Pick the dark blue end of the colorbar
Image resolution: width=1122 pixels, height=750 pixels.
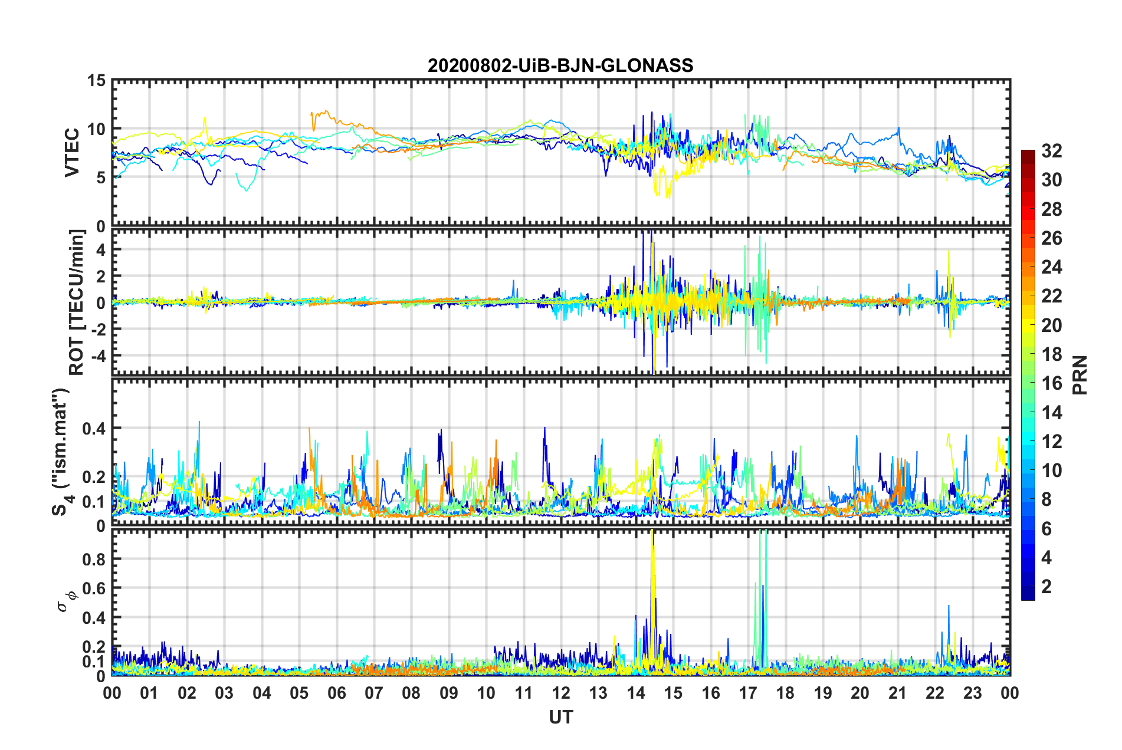(x=1028, y=594)
